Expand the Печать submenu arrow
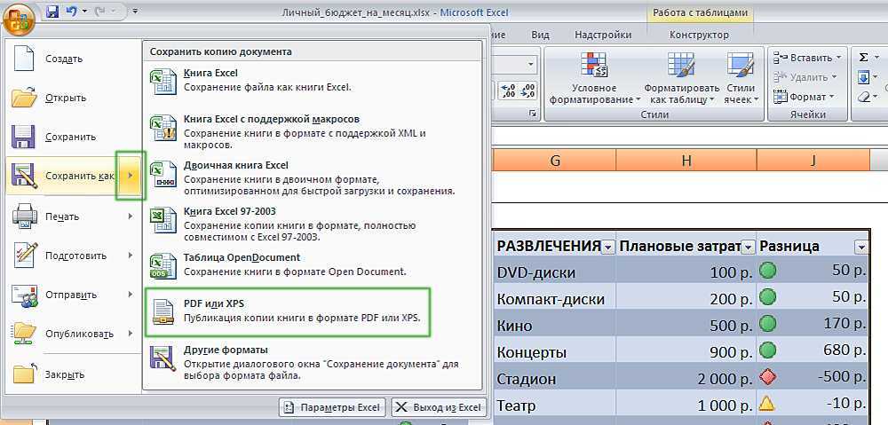 131,216
